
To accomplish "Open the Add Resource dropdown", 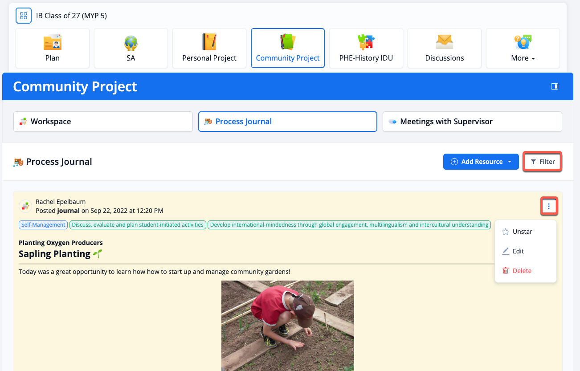I will click(x=481, y=162).
